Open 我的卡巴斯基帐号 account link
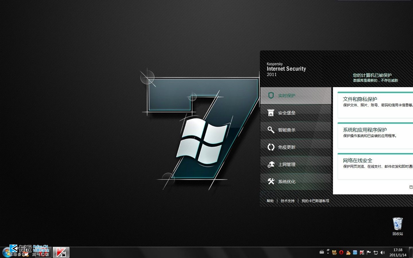The width and height of the screenshot is (413, 258). pyautogui.click(x=315, y=201)
